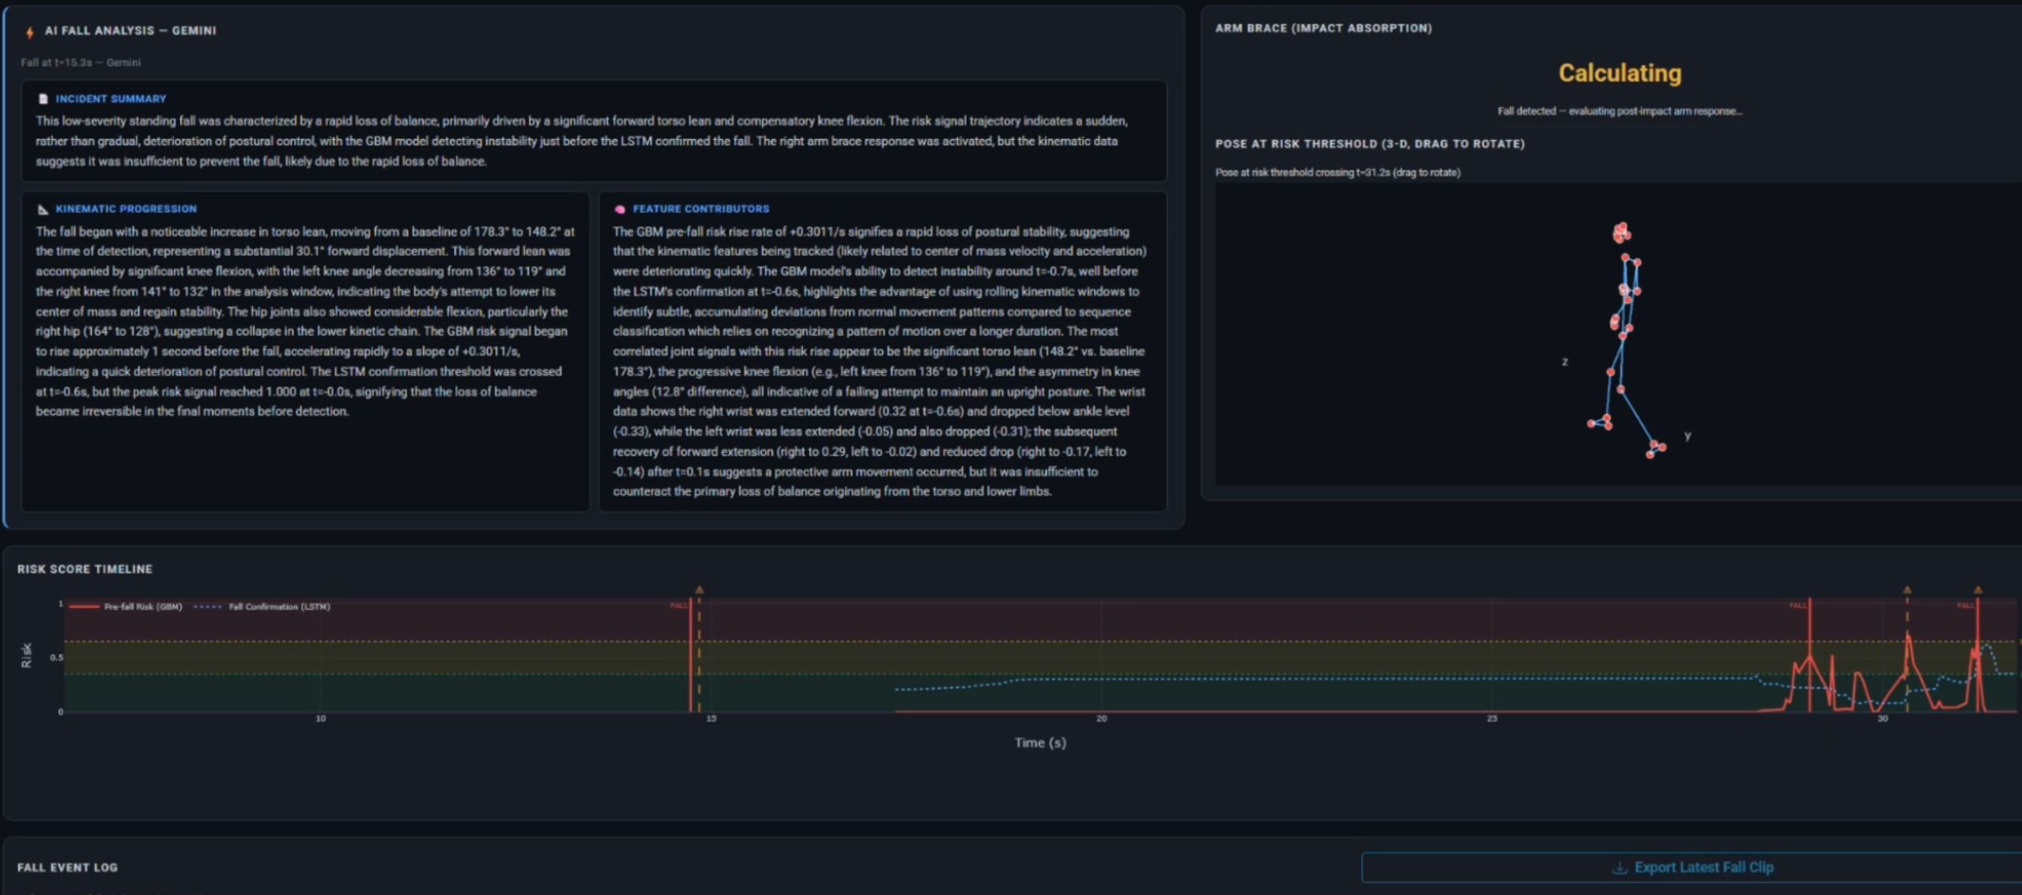This screenshot has width=2022, height=895.
Task: Click the document icon beside Incident Summary
Action: point(43,99)
